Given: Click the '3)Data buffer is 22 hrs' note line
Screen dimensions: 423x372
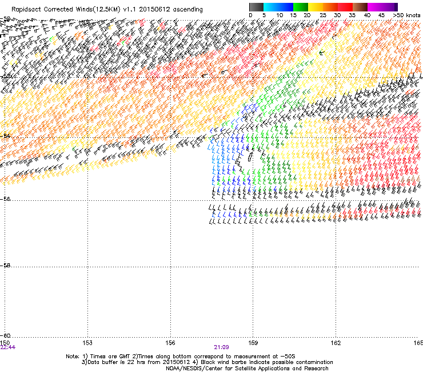Looking at the screenshot, I should pos(207,362).
